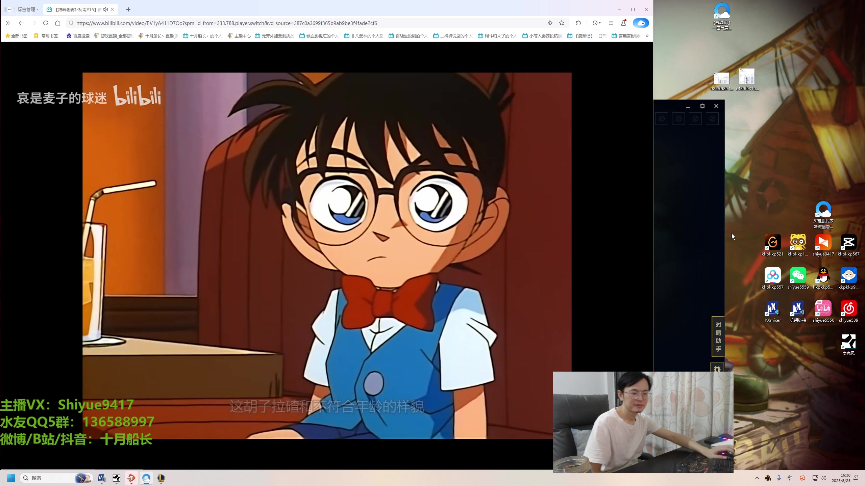The height and width of the screenshot is (486, 865).
Task: Expand the bookmarks bar overflow chevron
Action: point(647,36)
